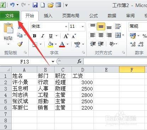The image size is (147, 130).
Task: Select the cell containing 许小景
Action: click(24, 82)
